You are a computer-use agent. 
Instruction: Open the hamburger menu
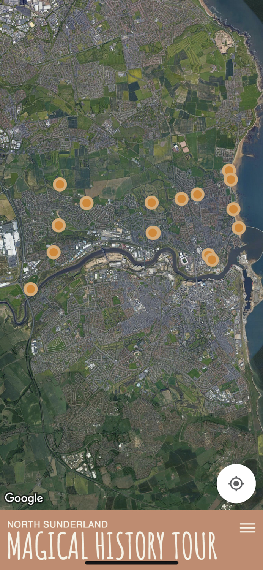click(247, 528)
